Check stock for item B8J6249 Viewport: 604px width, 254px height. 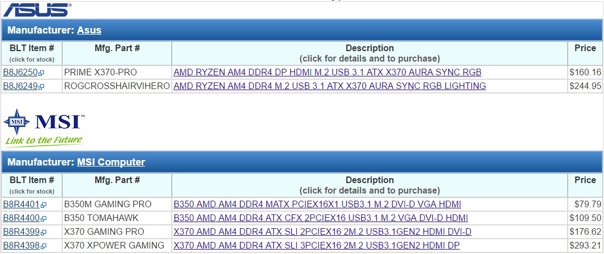coord(20,86)
